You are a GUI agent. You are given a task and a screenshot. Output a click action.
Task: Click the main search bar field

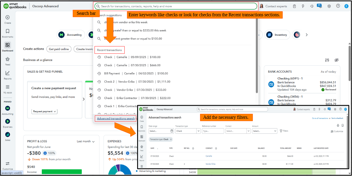pyautogui.click(x=176, y=6)
